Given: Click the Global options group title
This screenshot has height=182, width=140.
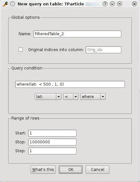Looking at the screenshot, I should pyautogui.click(x=26, y=17).
